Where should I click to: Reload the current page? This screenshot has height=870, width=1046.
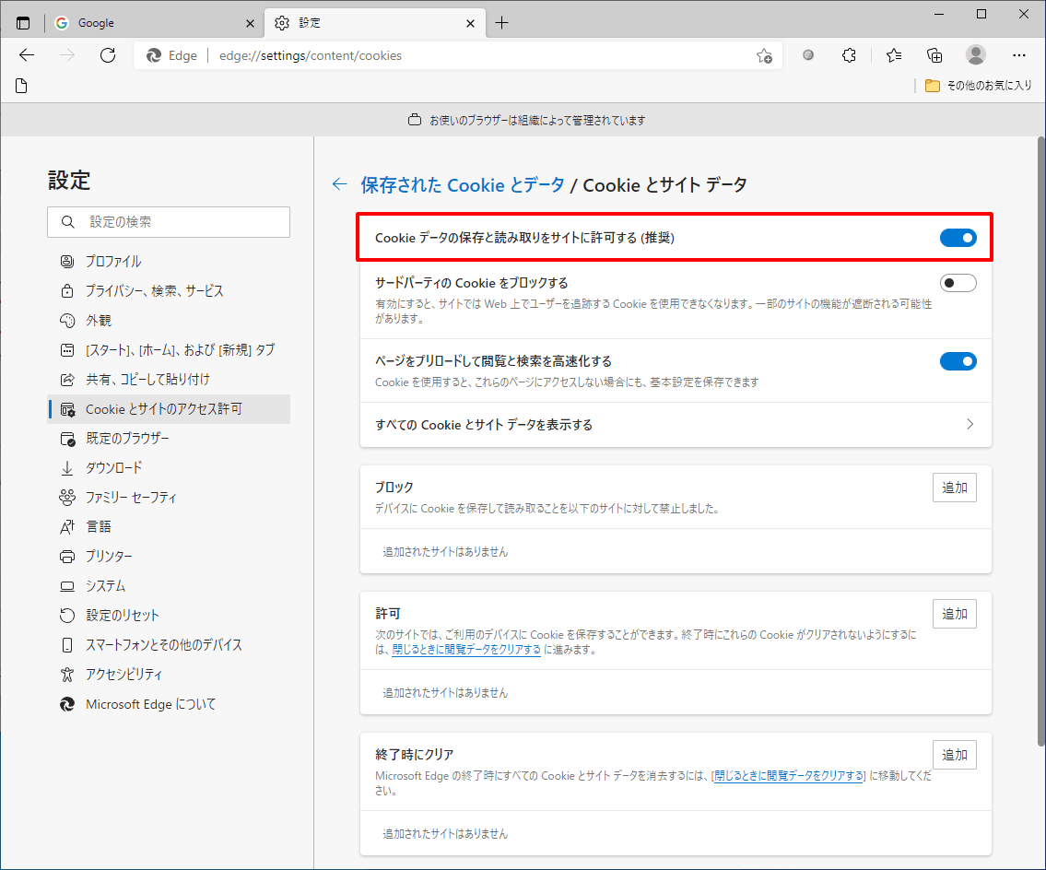coord(107,55)
